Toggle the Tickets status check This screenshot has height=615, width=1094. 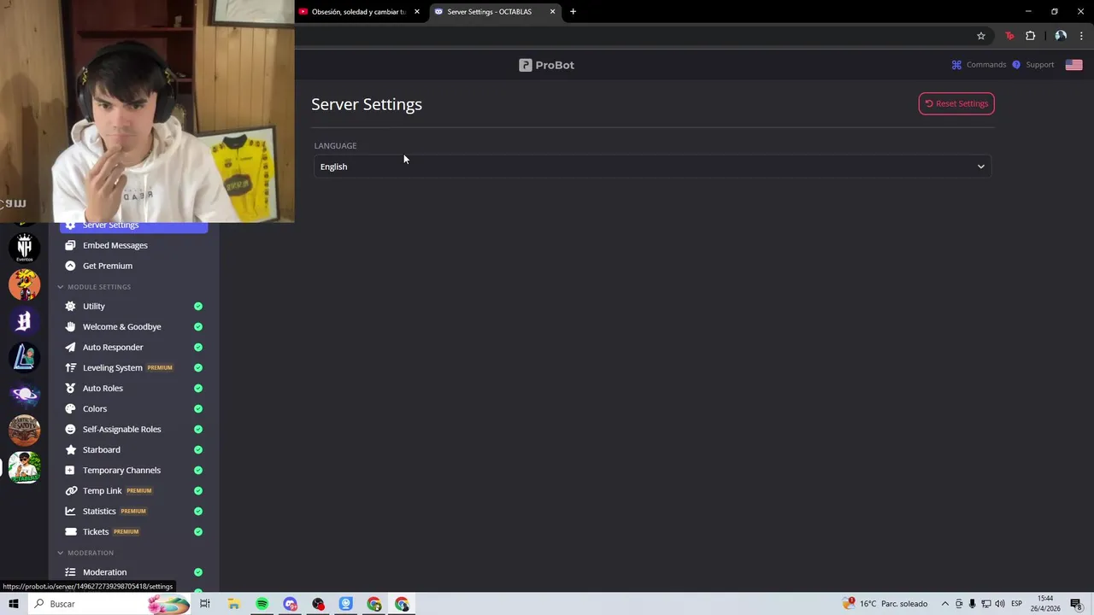(x=198, y=531)
